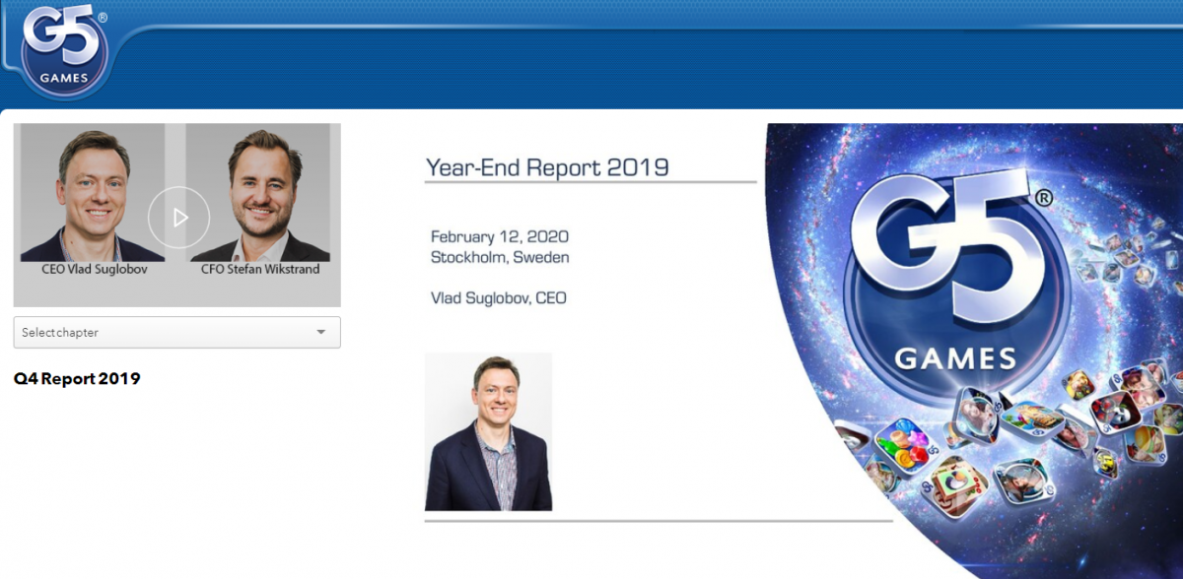
Task: Click the Q4 Report 2019 heading
Action: (x=77, y=379)
